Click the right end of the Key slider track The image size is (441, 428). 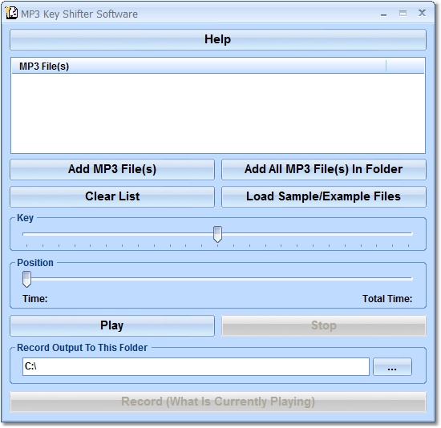411,234
